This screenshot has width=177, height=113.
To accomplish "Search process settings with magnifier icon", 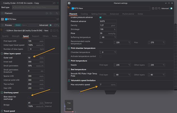I will pos(58,30).
